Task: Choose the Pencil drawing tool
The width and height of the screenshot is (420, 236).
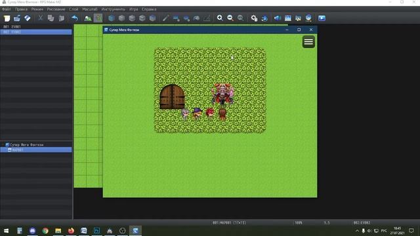Action: coord(165,18)
